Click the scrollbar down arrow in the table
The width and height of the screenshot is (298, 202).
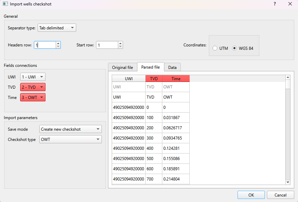tap(288, 182)
